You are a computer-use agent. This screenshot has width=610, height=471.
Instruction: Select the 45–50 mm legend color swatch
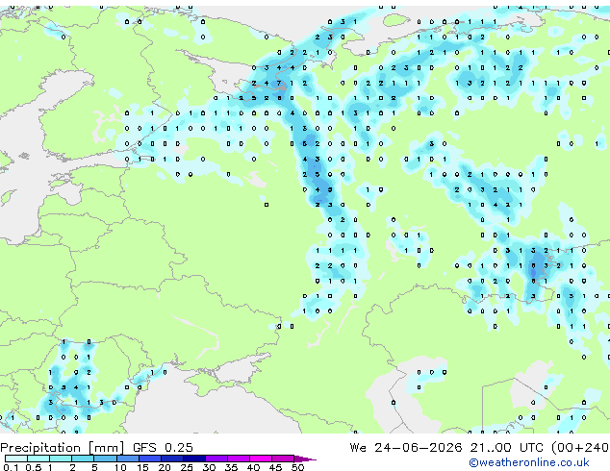click(283, 459)
